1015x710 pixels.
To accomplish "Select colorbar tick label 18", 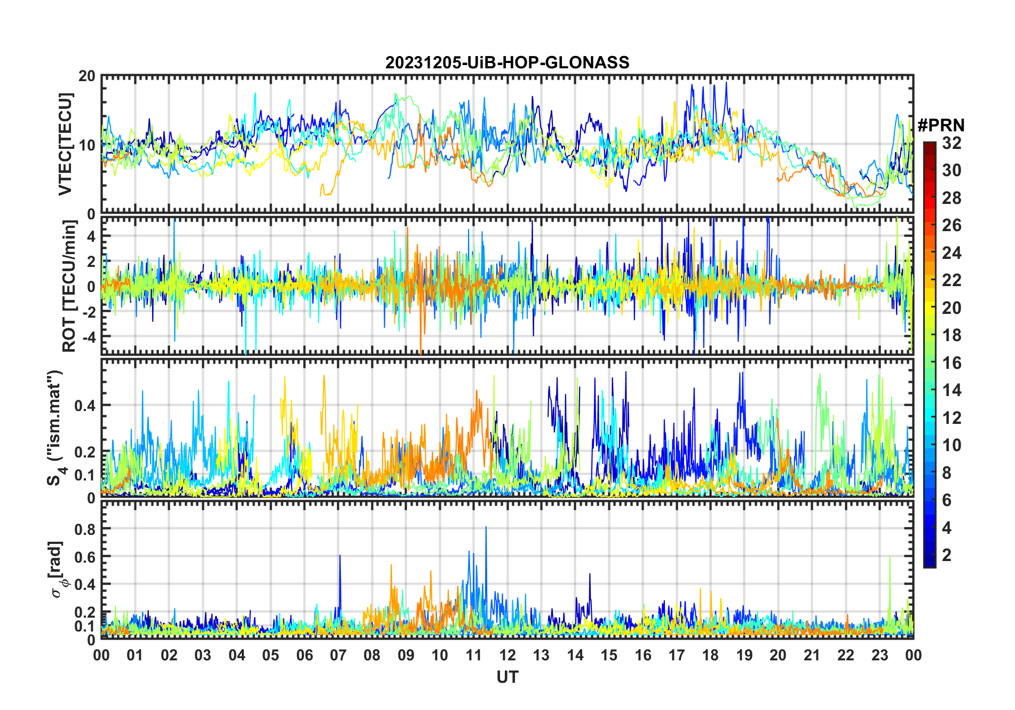I will pyautogui.click(x=951, y=335).
